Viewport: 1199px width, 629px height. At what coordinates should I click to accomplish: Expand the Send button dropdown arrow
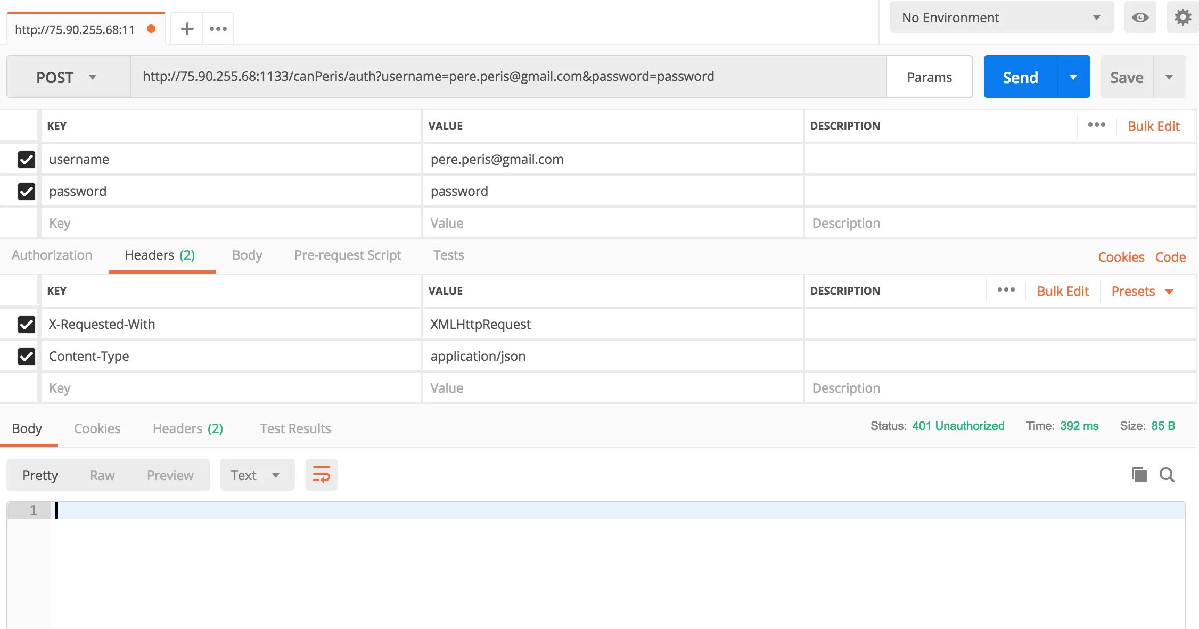click(1073, 77)
